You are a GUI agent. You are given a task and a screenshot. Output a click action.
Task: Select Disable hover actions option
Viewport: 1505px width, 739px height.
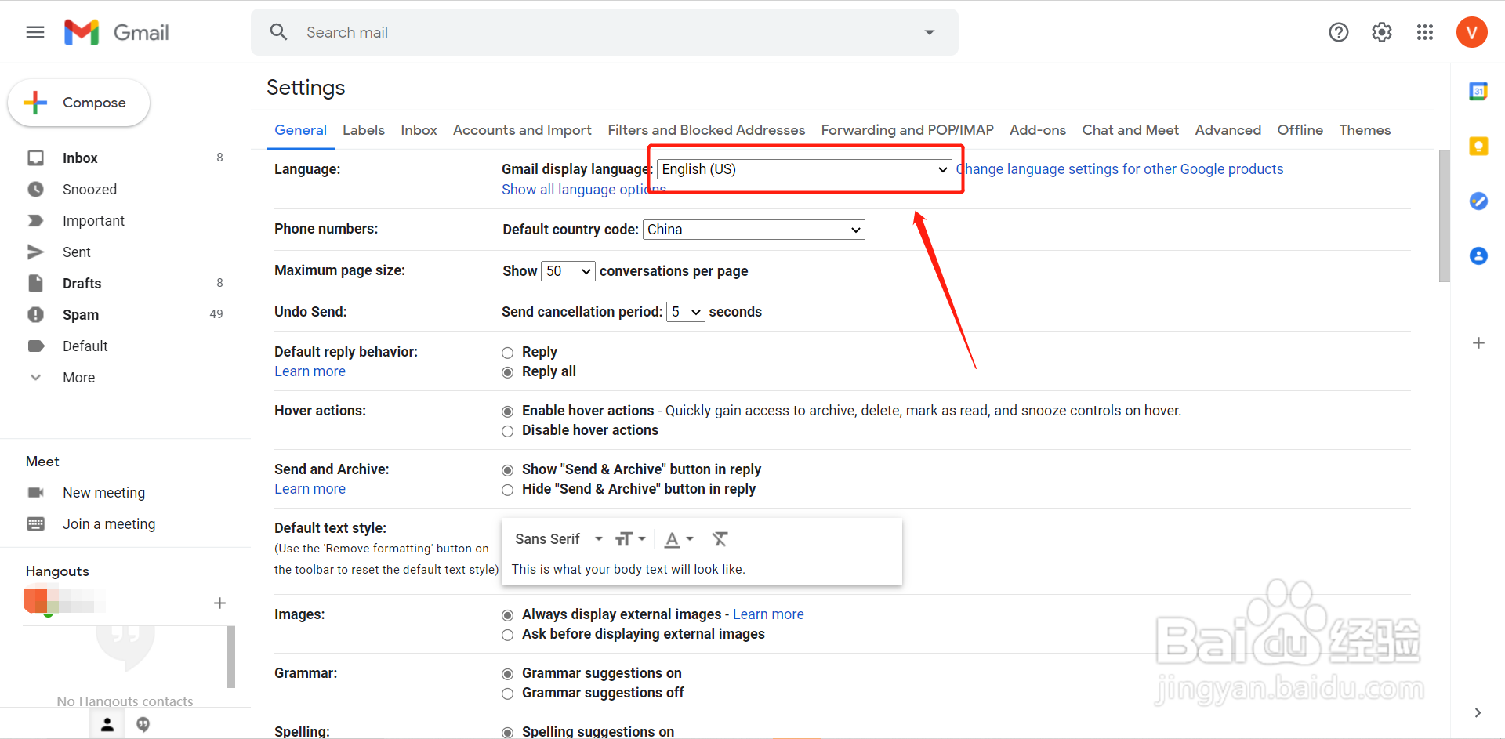coord(508,431)
